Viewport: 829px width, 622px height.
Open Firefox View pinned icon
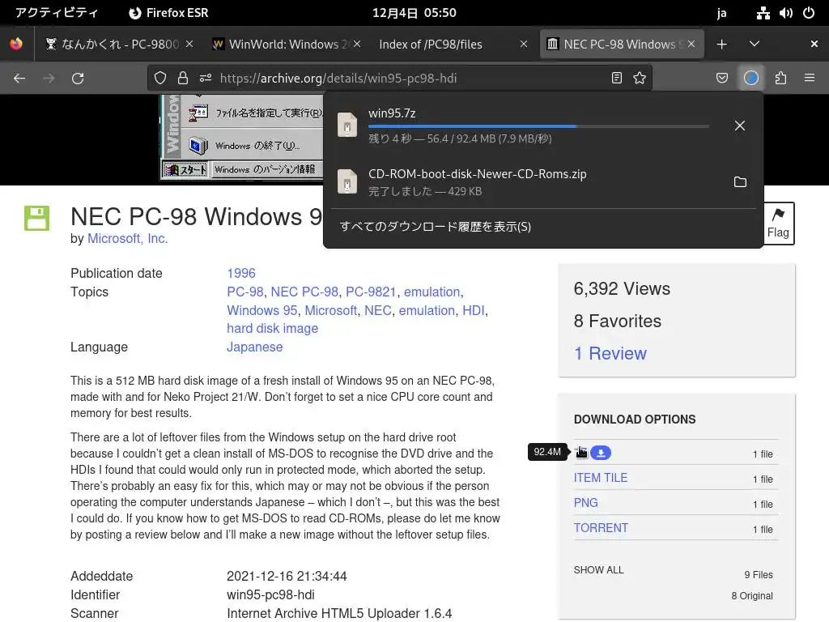click(16, 44)
